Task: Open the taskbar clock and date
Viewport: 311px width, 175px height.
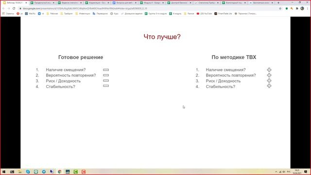Action: 297,172
